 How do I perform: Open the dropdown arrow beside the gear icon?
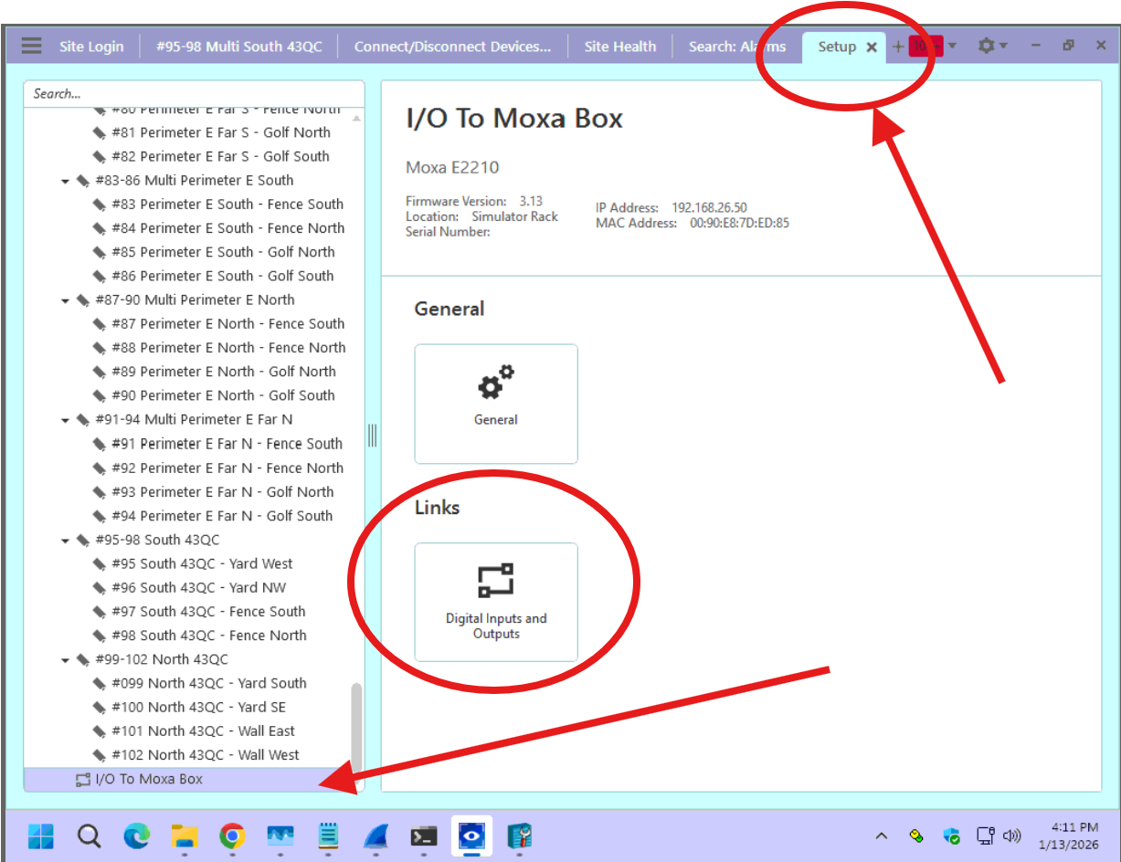coord(1003,46)
